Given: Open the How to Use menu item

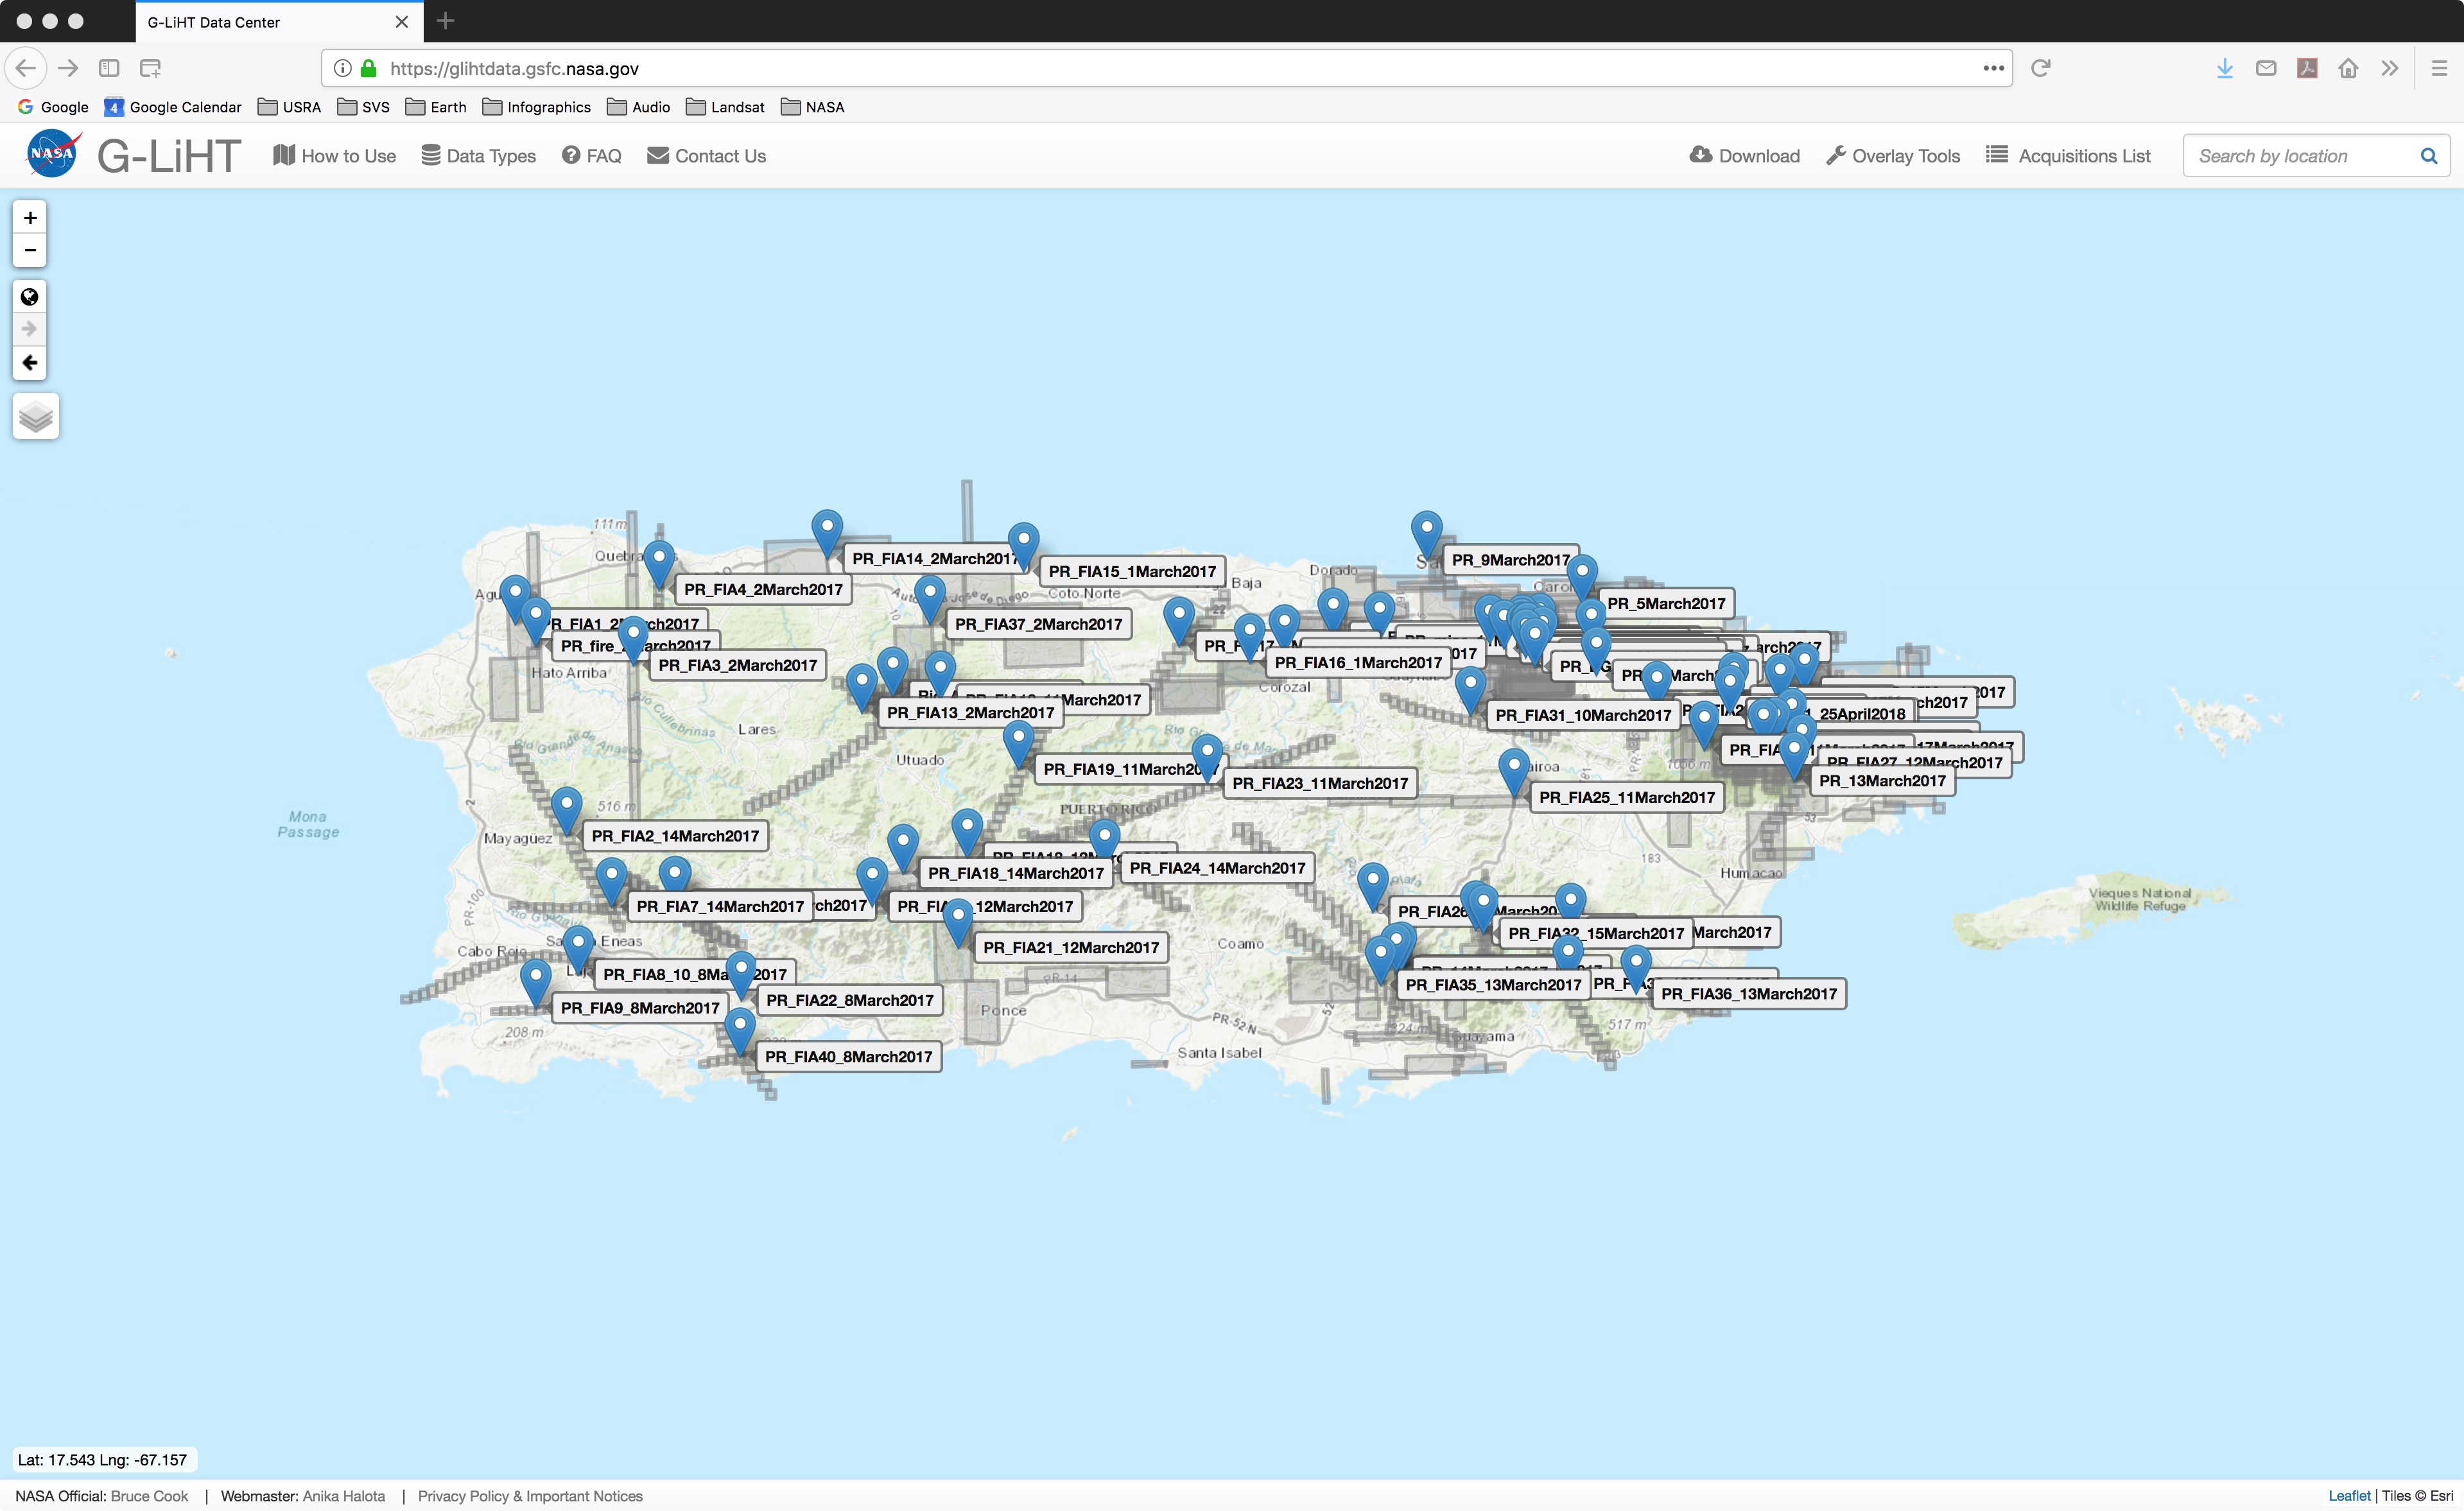Looking at the screenshot, I should [335, 156].
